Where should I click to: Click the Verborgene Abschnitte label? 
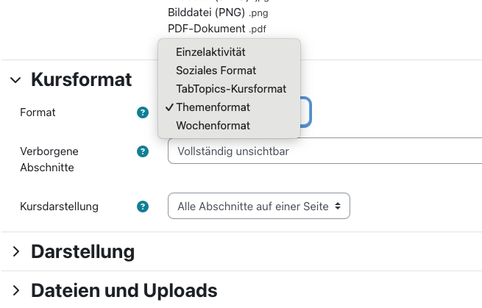point(49,159)
